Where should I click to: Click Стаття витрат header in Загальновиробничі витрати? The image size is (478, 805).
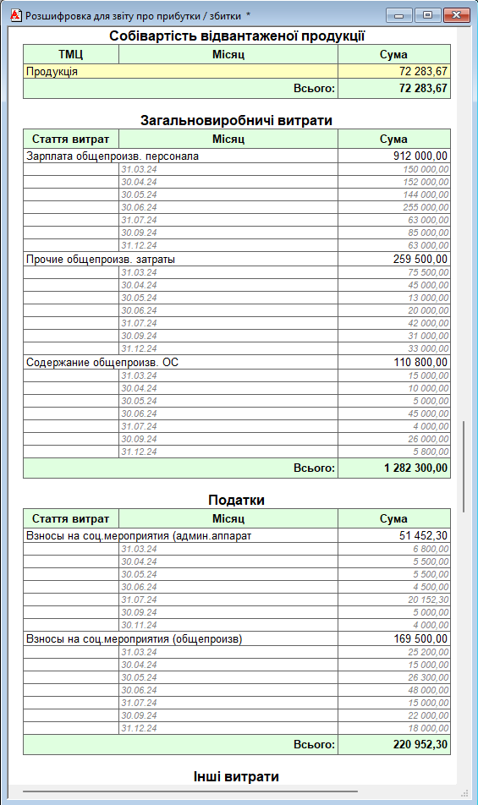click(71, 140)
